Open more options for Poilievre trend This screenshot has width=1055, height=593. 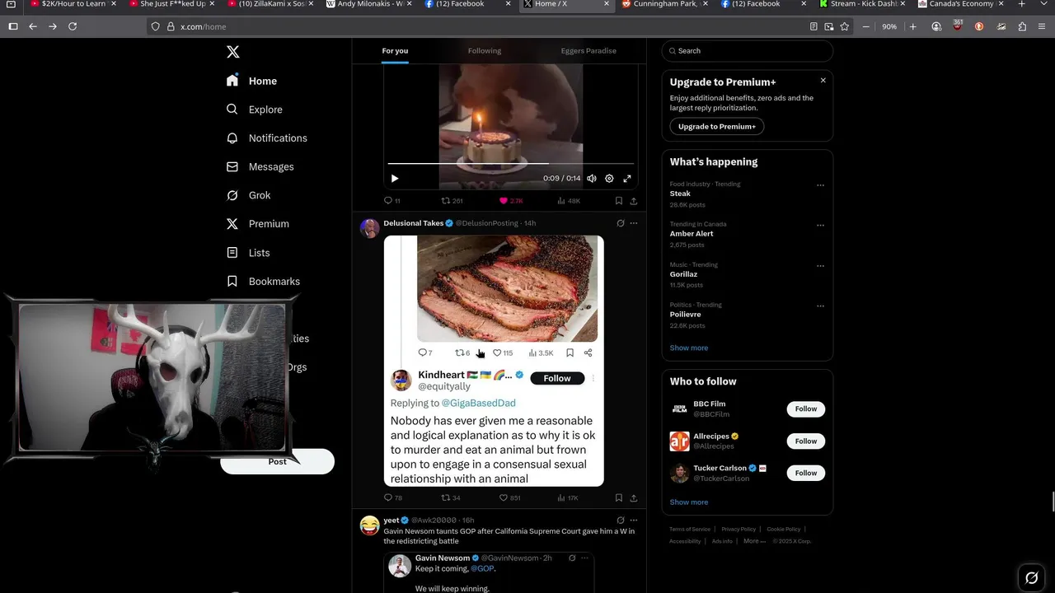(820, 306)
